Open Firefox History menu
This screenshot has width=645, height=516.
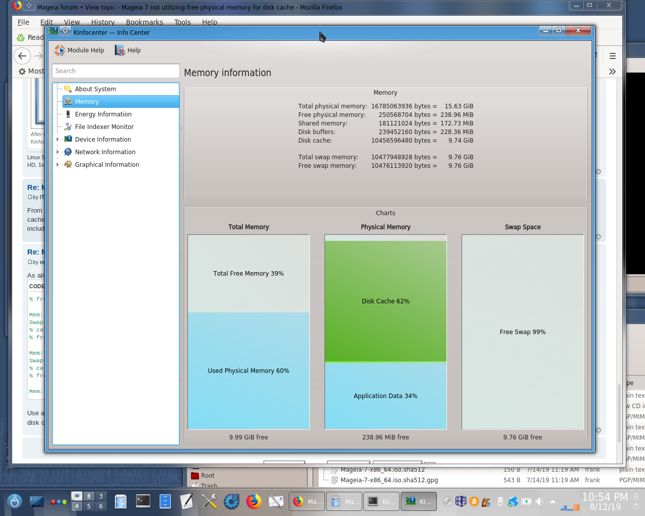pos(103,22)
